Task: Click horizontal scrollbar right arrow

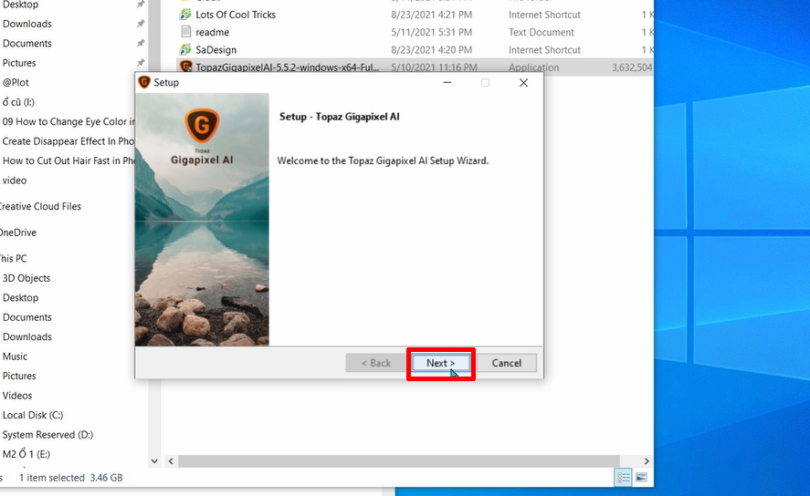Action: (647, 461)
